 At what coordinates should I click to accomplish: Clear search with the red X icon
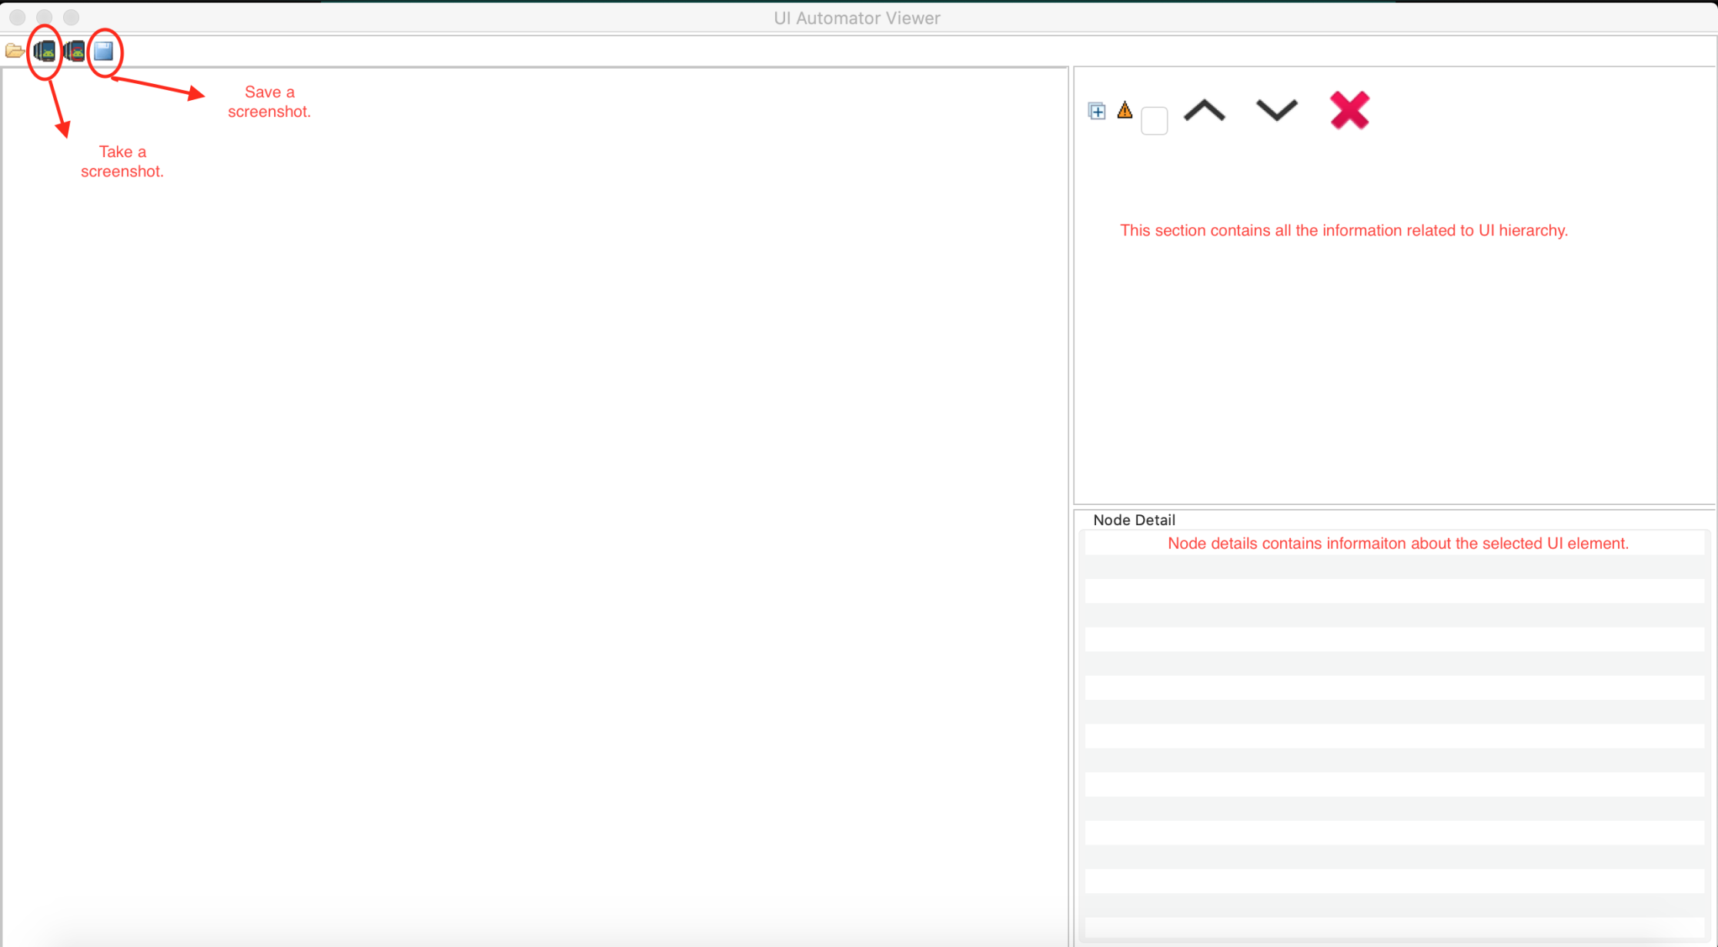1349,110
